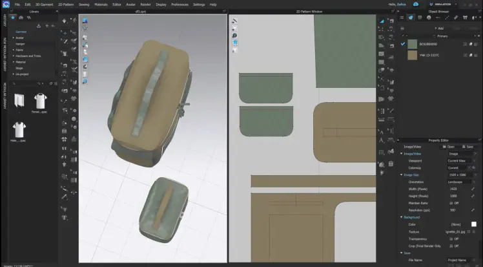Collapse the Image Size section
Viewport: 483px width, 267px height.
pyautogui.click(x=402, y=175)
